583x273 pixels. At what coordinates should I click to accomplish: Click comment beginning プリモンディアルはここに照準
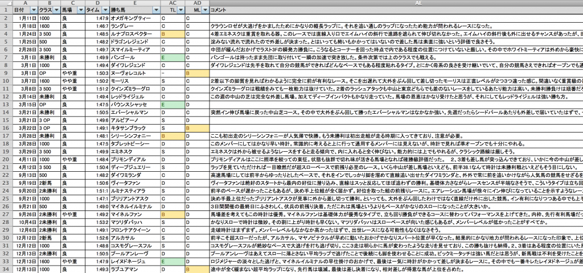[396, 159]
